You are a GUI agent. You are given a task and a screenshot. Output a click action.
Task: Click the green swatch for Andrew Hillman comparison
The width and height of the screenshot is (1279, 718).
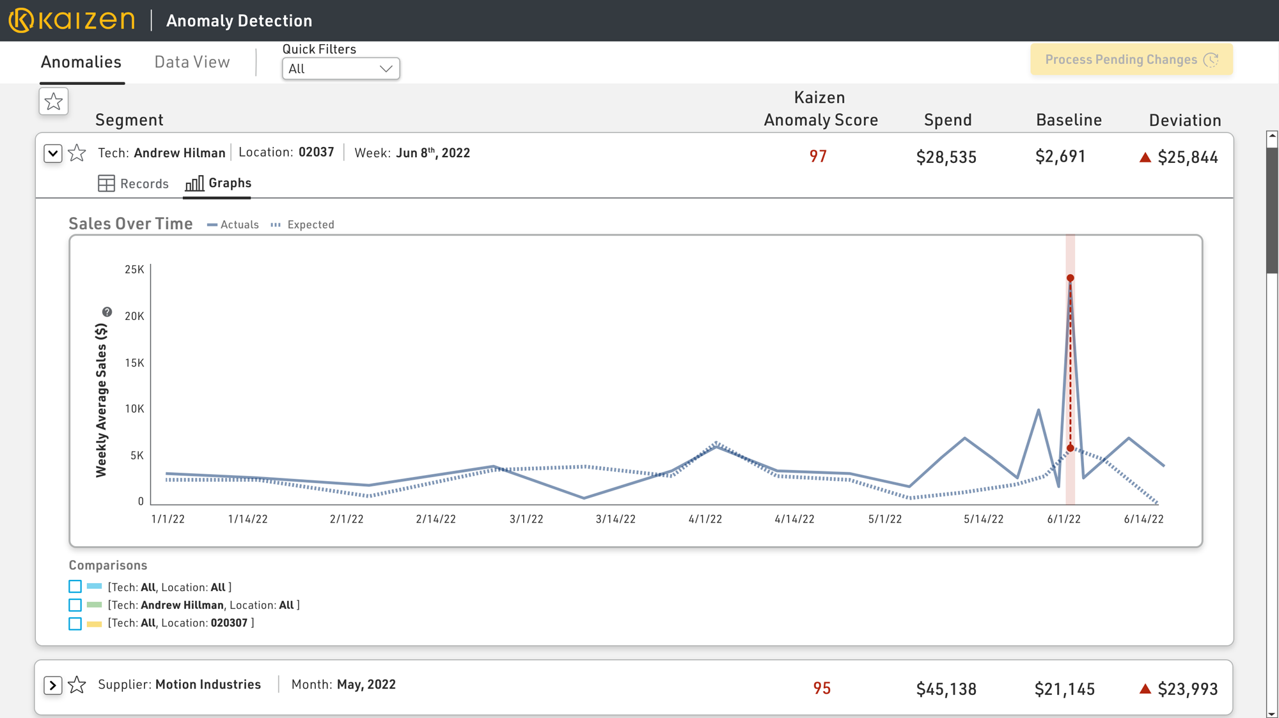95,605
